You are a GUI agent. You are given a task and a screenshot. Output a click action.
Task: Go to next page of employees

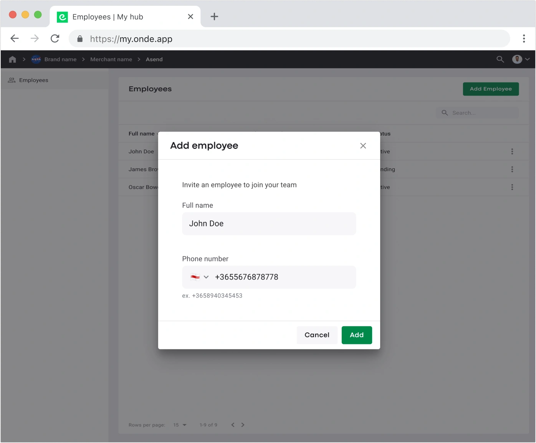(243, 425)
